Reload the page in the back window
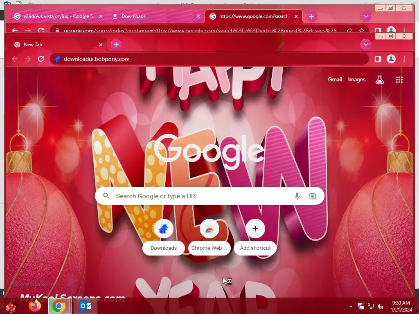The height and width of the screenshot is (314, 419). click(x=41, y=30)
